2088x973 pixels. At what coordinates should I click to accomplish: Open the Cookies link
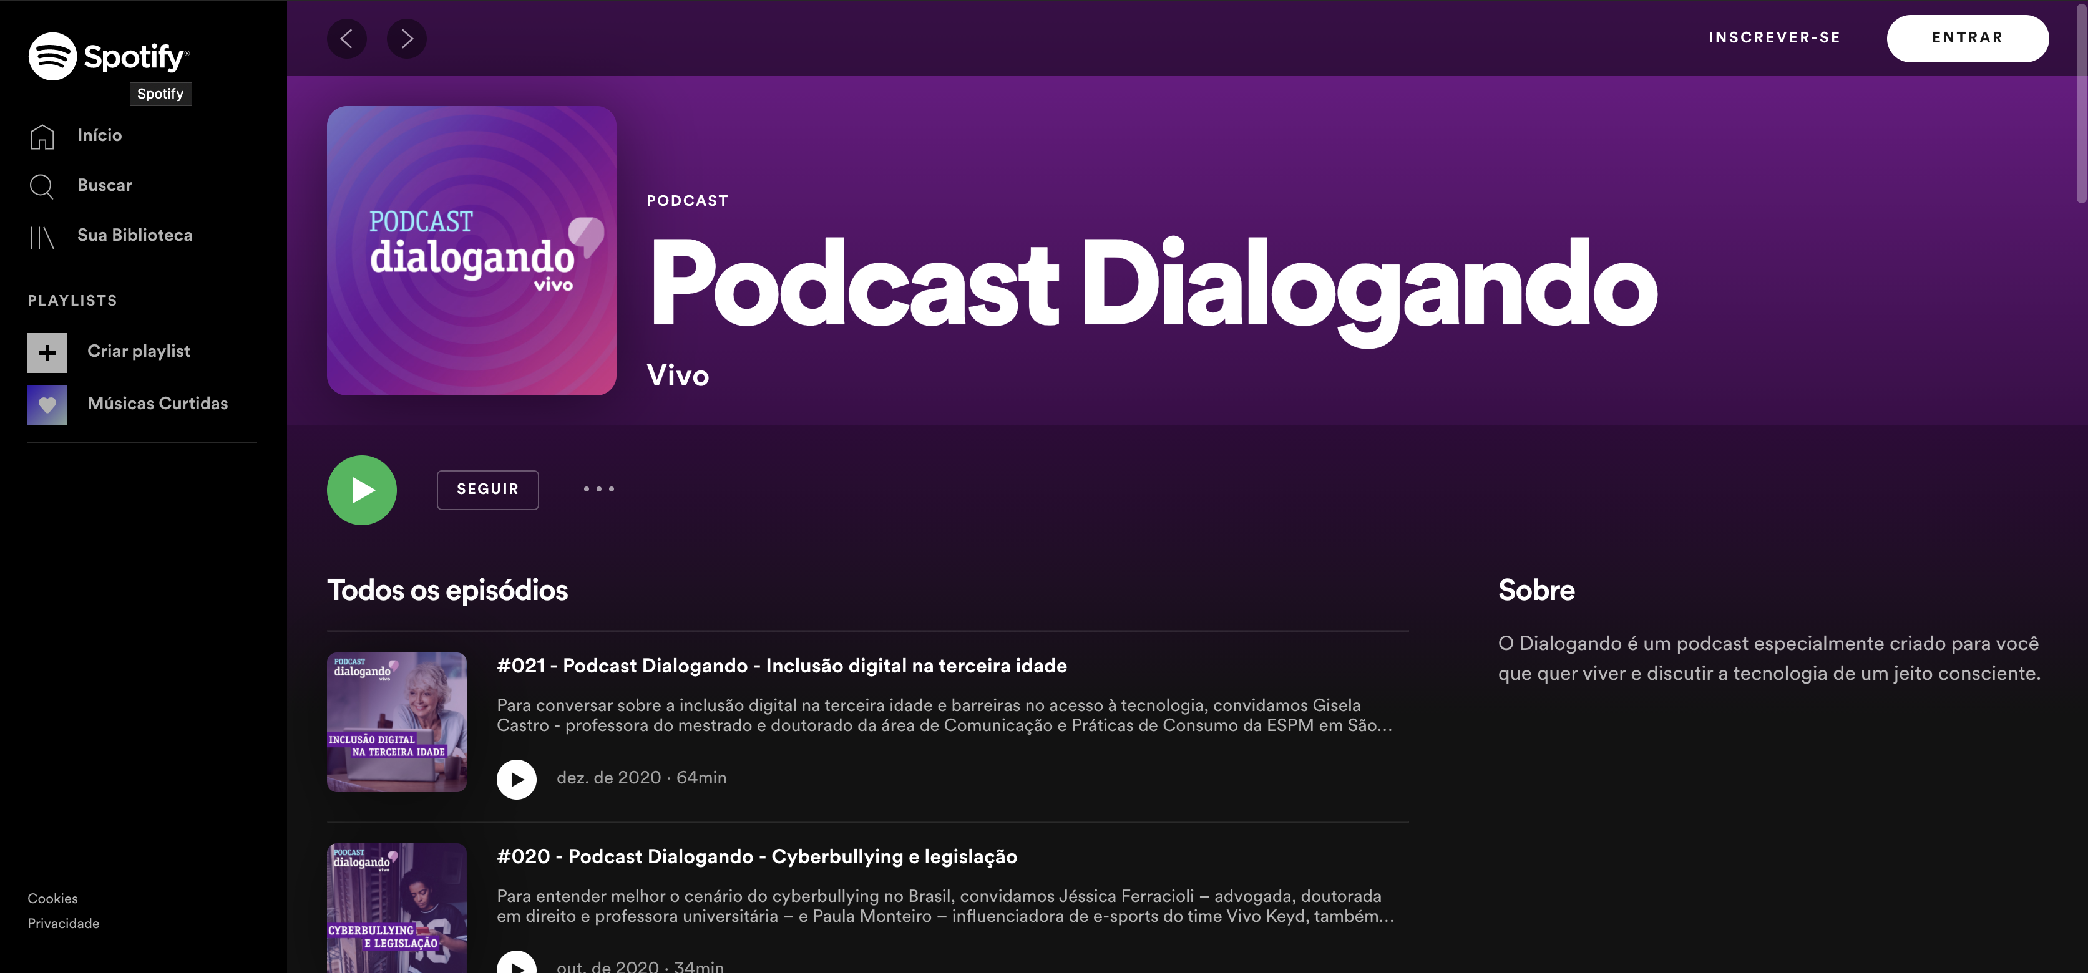[x=52, y=898]
